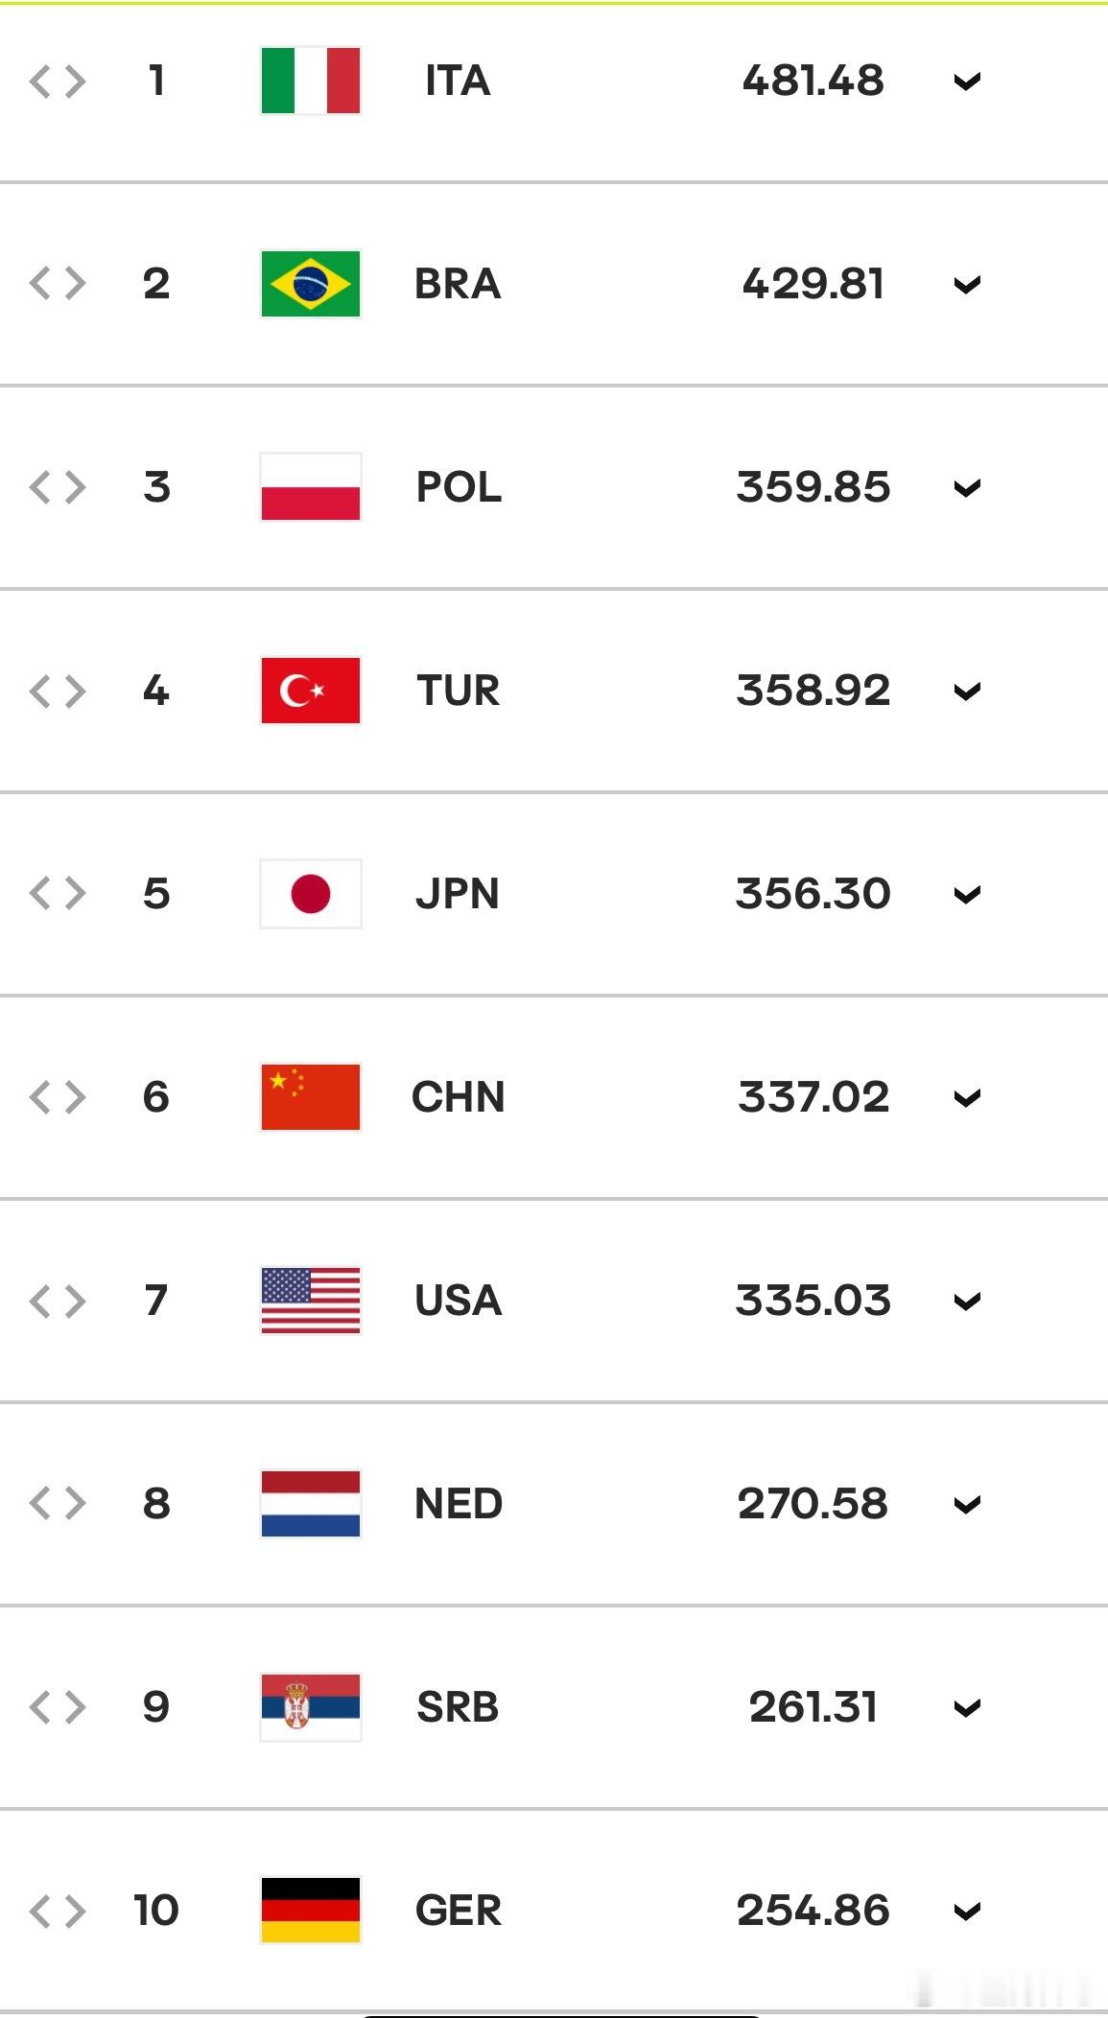1108x2018 pixels.
Task: Select the Japan flag icon
Action: [x=310, y=894]
